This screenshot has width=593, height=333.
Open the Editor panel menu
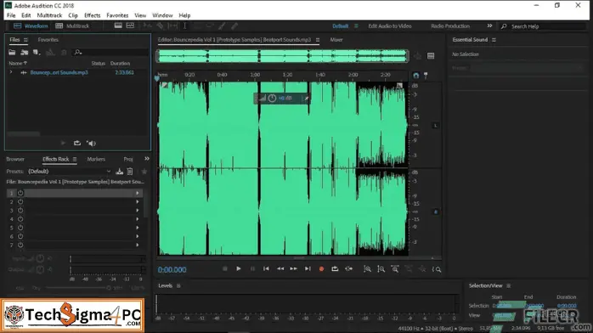tap(318, 40)
